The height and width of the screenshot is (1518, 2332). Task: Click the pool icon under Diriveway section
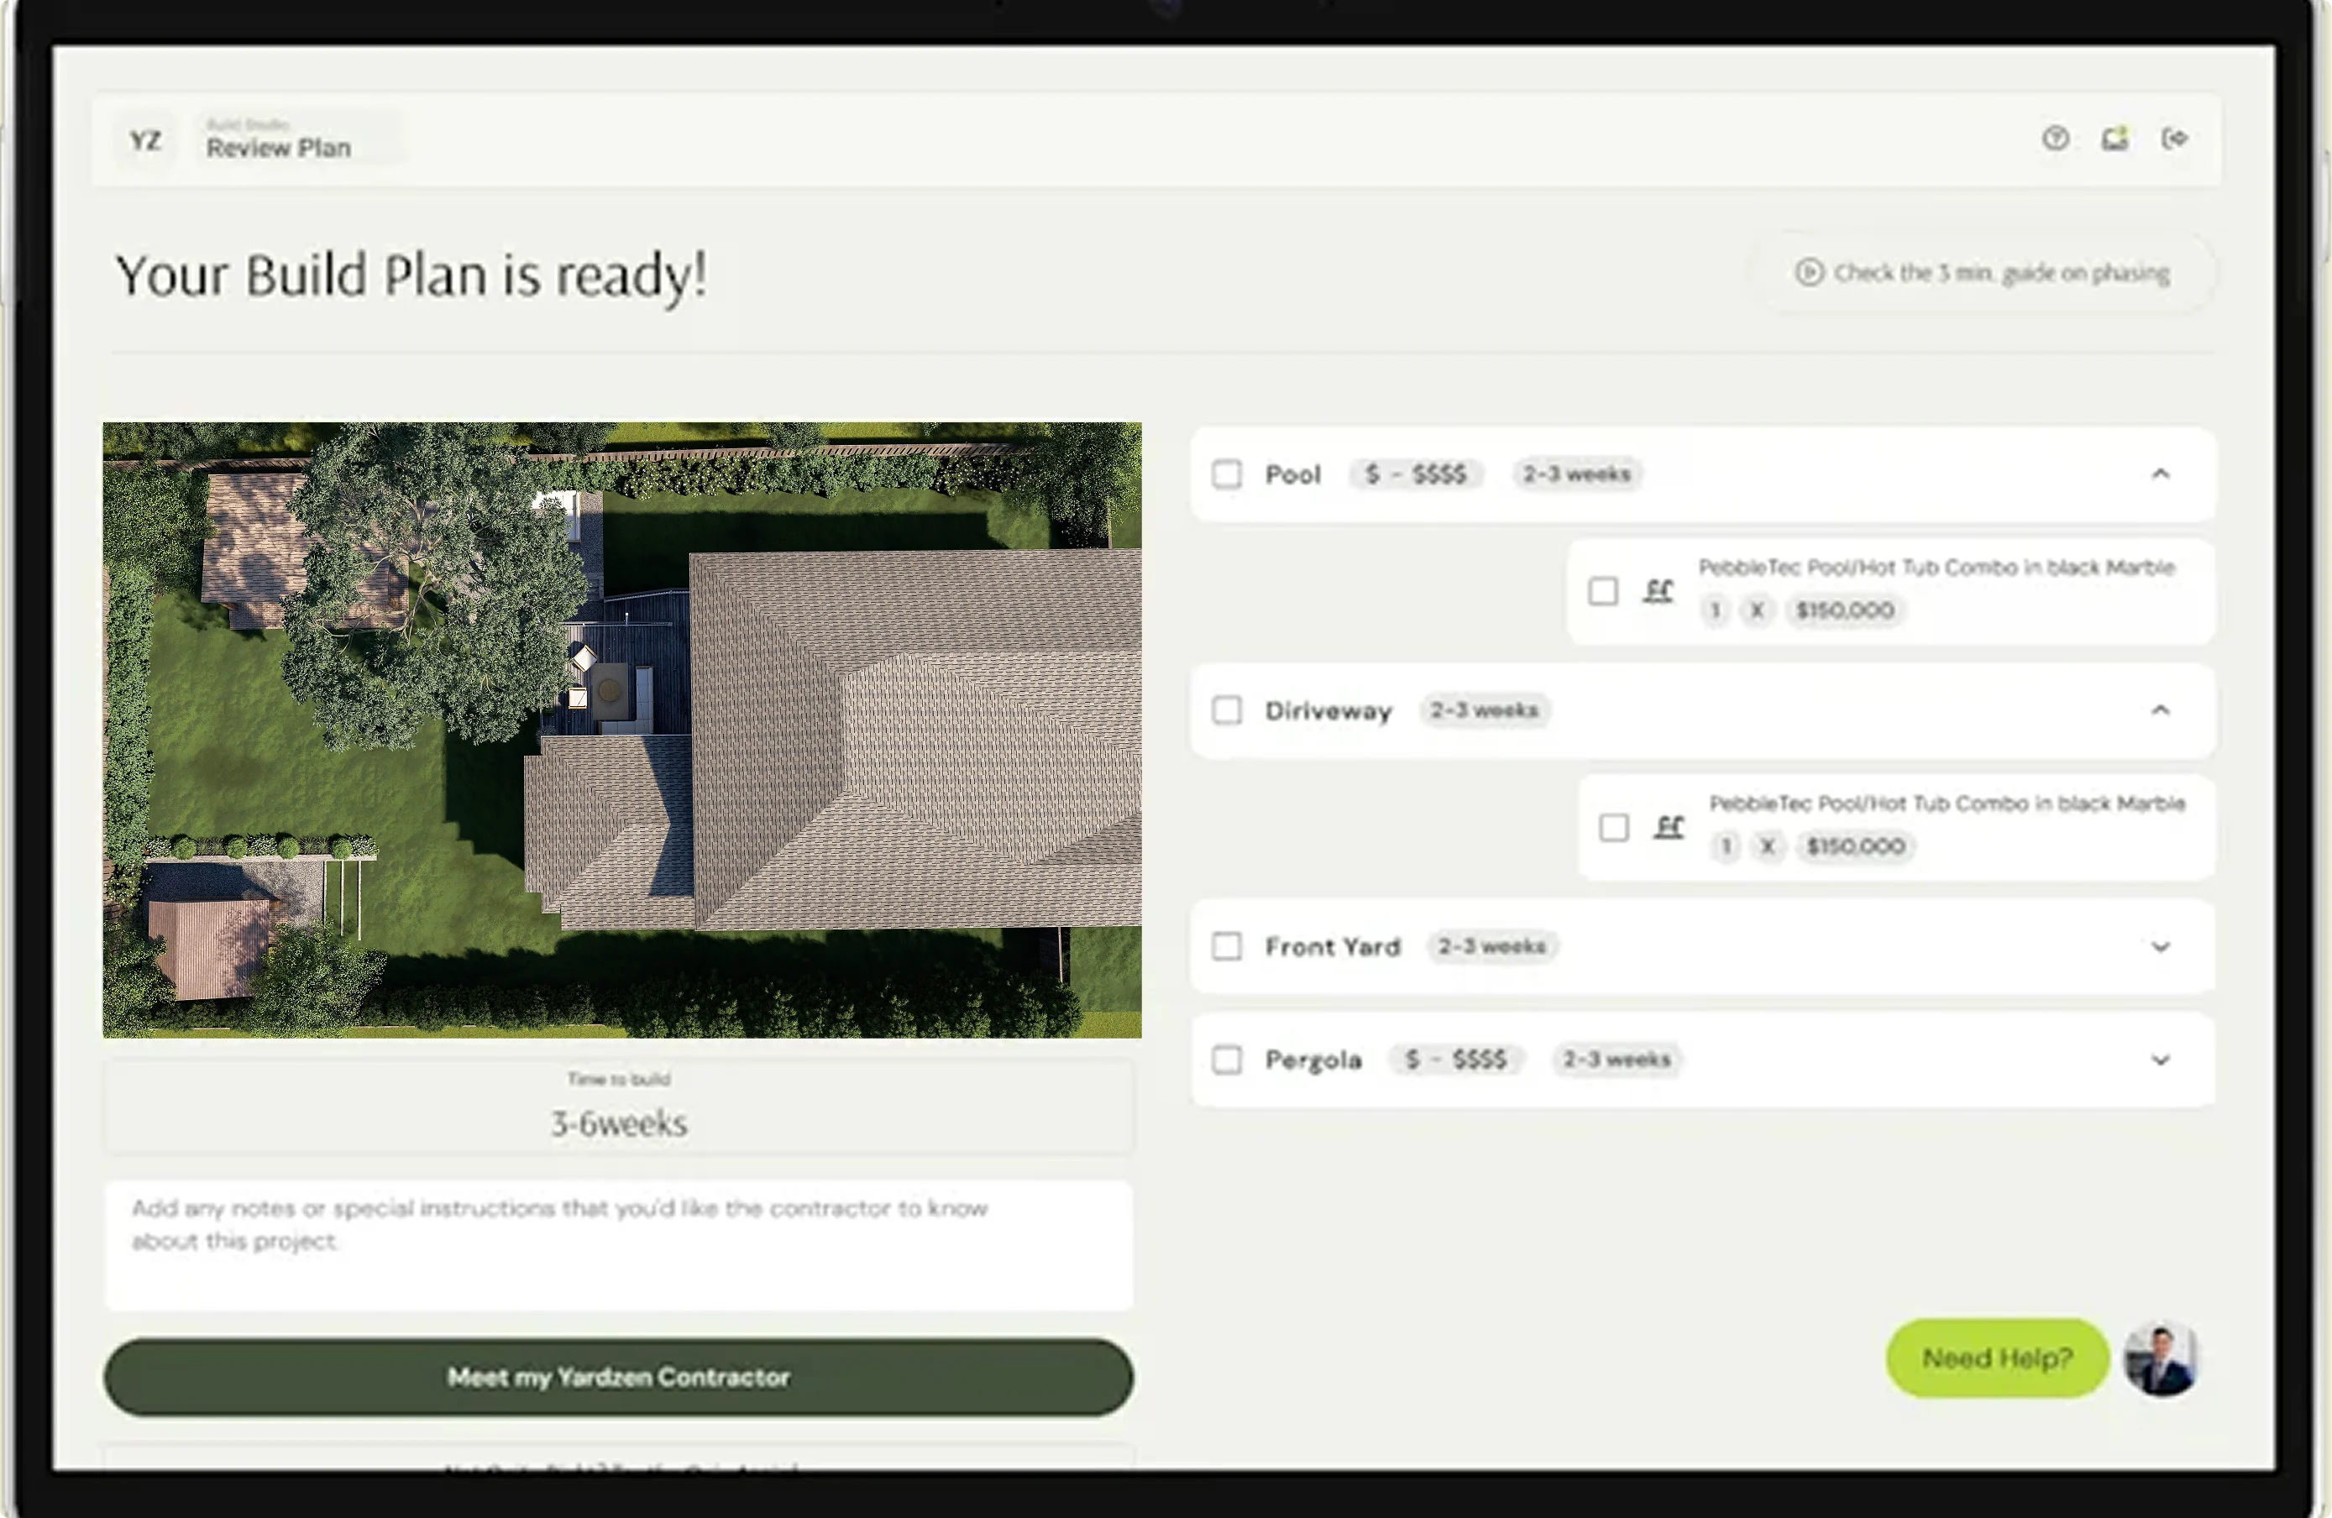coord(1669,826)
